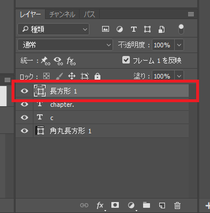Filter layers by pixel layer icon
The width and height of the screenshot is (210, 213).
pos(106,29)
